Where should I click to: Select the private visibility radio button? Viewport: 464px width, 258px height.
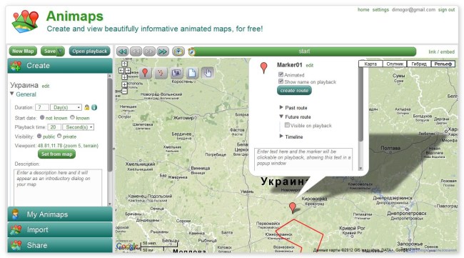[59, 136]
